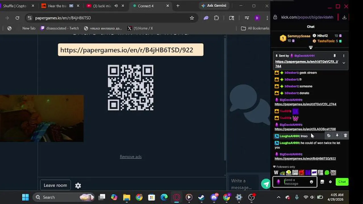Open the (1) Home / X bookmark

tap(140, 28)
